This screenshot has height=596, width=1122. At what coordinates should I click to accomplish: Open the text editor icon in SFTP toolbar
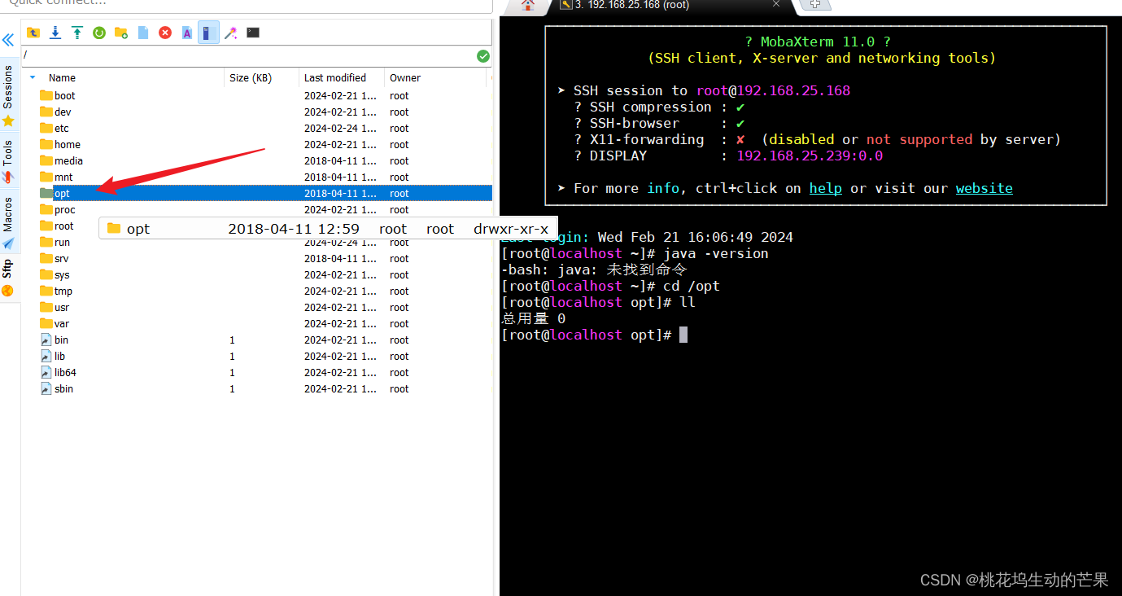click(x=187, y=33)
